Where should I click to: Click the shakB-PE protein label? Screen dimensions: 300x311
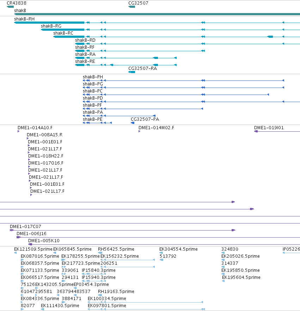pyautogui.click(x=93, y=119)
